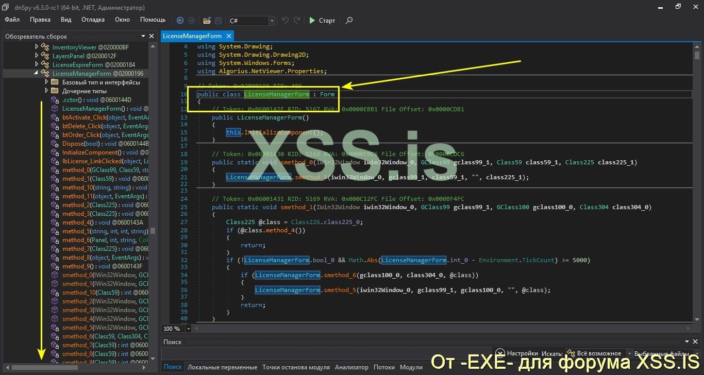Viewport: 704px width, 375px height.
Task: Click the method icon beside InitializeComponent()
Action: tap(55, 152)
